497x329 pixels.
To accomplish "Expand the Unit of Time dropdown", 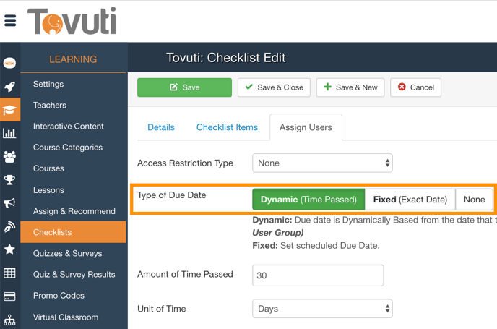I will pyautogui.click(x=322, y=309).
